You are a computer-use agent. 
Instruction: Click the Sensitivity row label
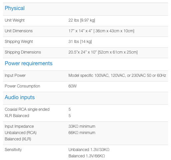click(13, 150)
